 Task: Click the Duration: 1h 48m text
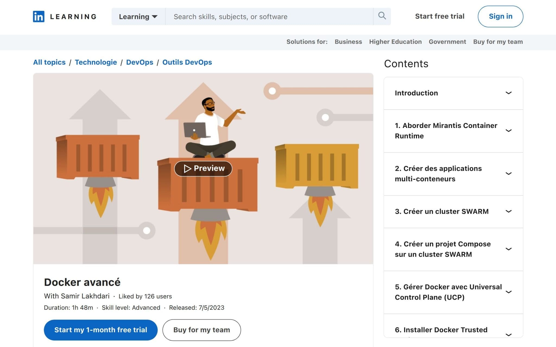point(68,308)
